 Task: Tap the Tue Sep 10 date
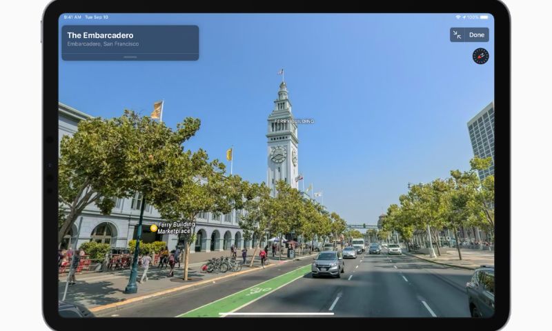97,17
